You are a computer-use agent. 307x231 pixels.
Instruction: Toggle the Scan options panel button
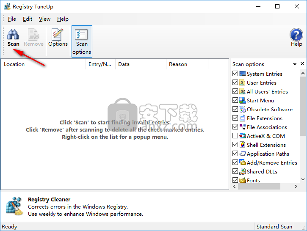tap(82, 41)
